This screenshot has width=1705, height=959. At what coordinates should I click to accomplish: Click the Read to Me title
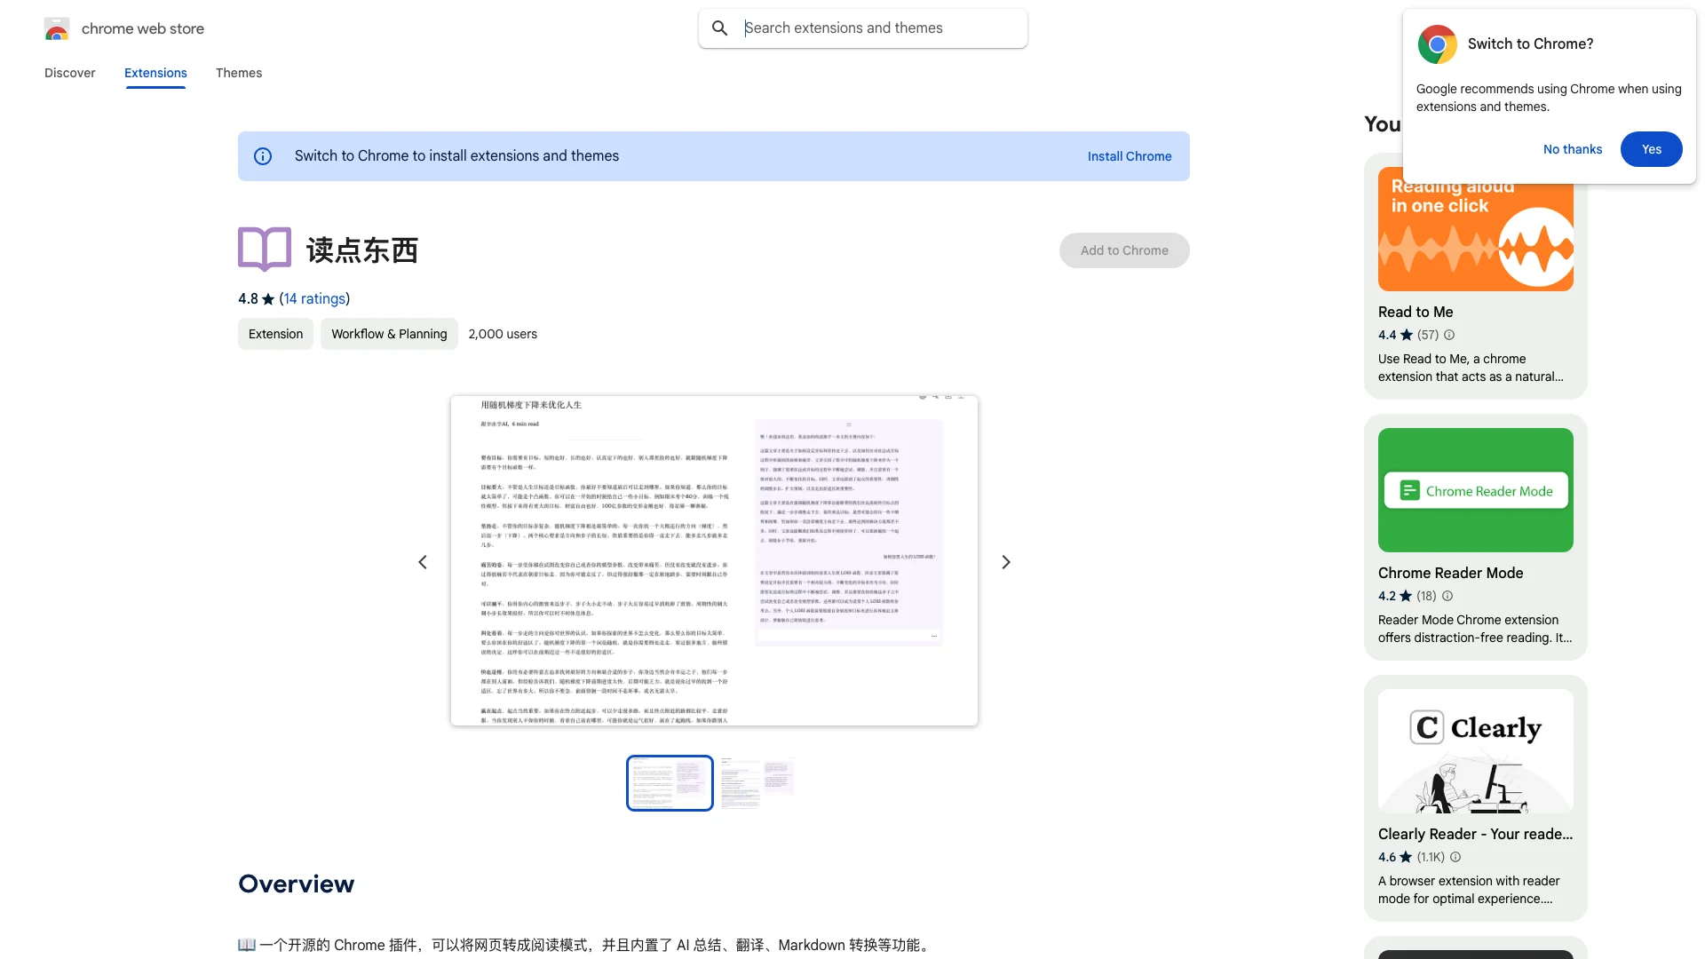(x=1416, y=312)
